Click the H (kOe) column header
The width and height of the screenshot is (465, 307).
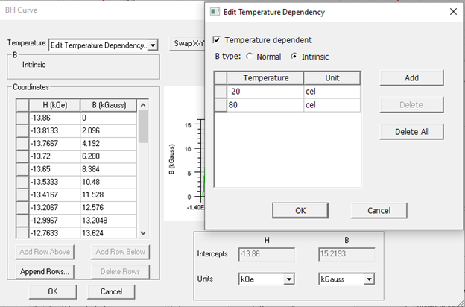click(x=54, y=105)
